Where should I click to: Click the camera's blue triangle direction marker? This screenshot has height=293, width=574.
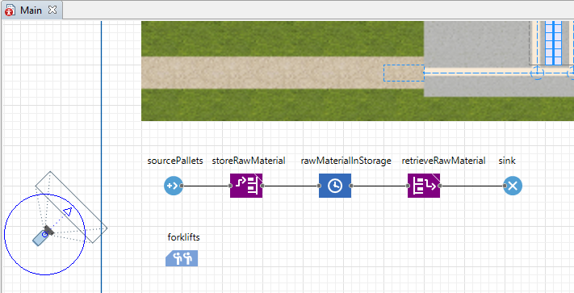point(67,211)
